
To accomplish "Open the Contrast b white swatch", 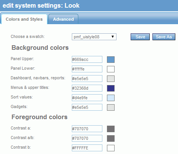I will 111,148.
